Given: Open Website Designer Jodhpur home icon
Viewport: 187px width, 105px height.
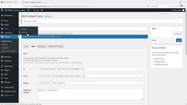Looking at the screenshot, I should pos(6,10).
